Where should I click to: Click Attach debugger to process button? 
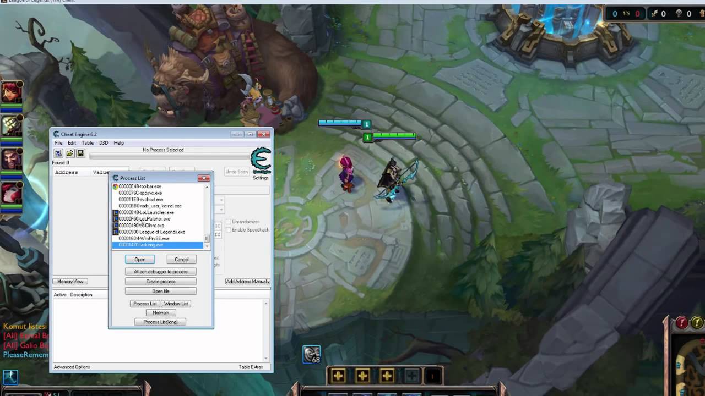pyautogui.click(x=161, y=272)
